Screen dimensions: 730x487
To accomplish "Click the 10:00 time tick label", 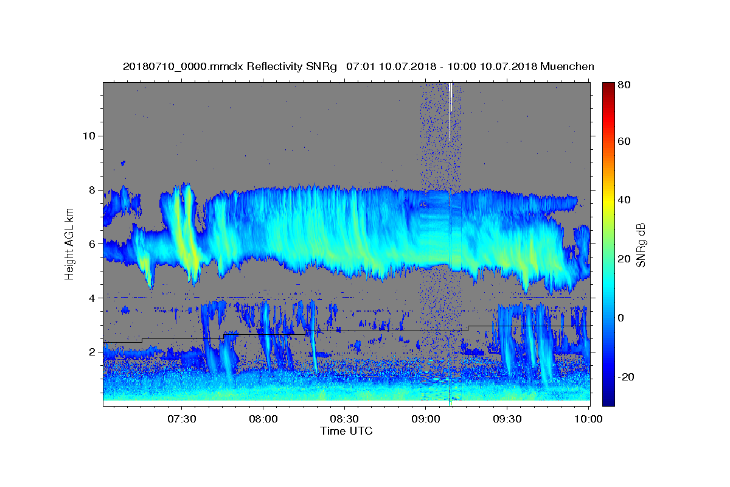I will (x=588, y=419).
